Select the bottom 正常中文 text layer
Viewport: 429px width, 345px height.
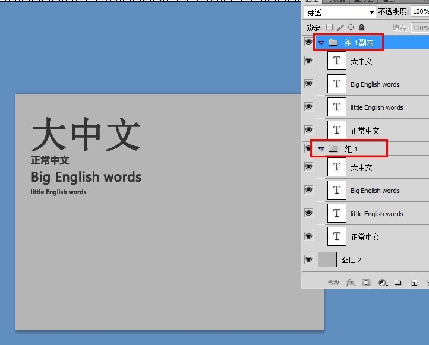tap(373, 236)
